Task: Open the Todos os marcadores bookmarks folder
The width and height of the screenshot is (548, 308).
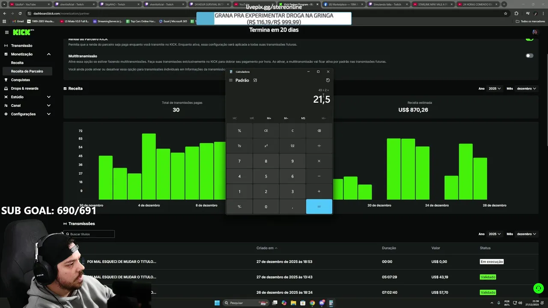Action: coord(530,21)
